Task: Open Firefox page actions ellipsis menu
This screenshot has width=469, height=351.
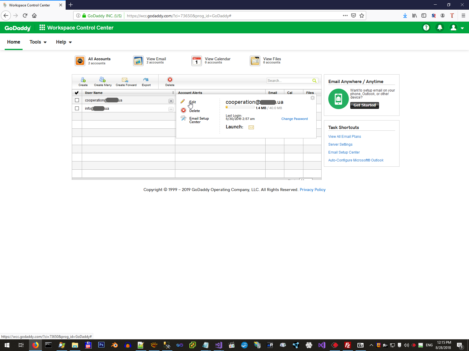Action: click(345, 16)
